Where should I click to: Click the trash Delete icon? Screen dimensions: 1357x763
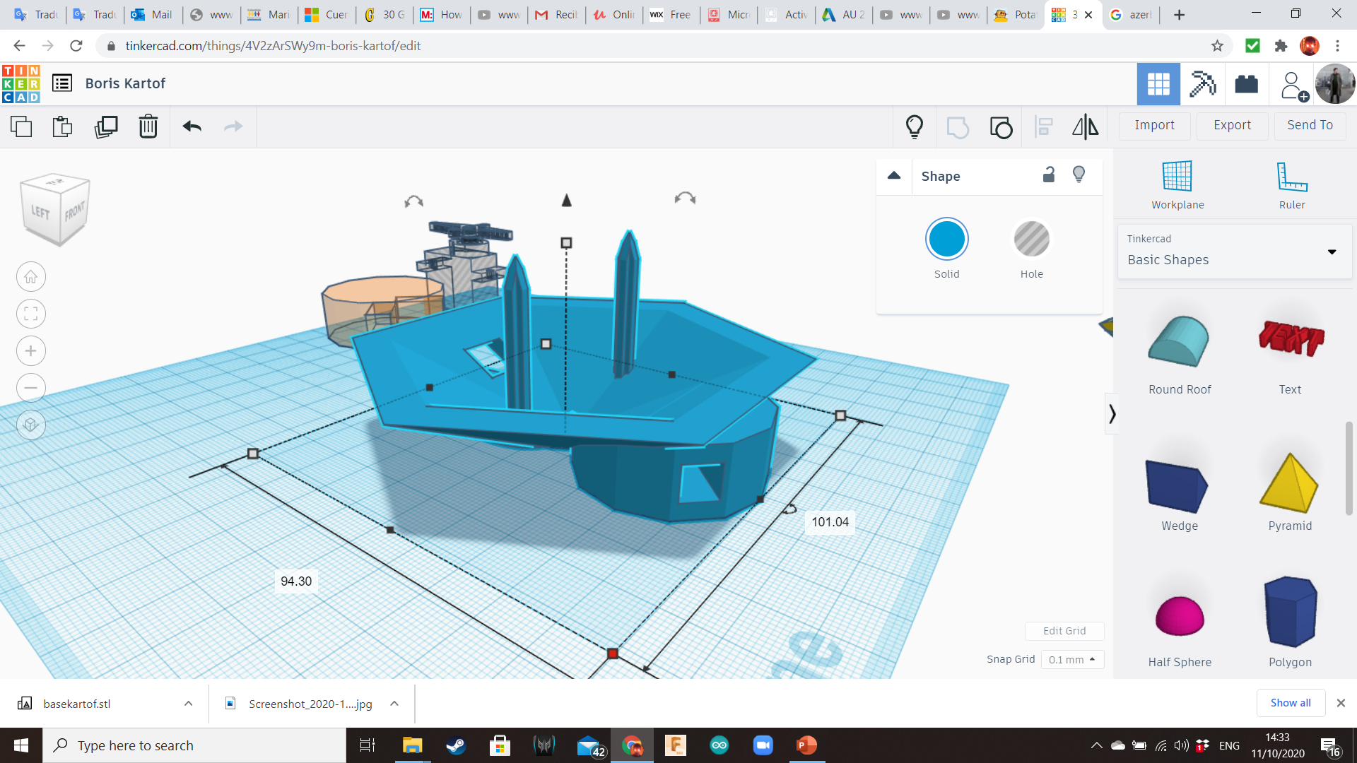click(148, 126)
